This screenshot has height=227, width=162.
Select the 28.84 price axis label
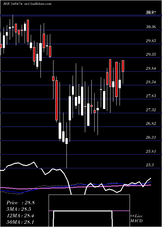pos(151,68)
